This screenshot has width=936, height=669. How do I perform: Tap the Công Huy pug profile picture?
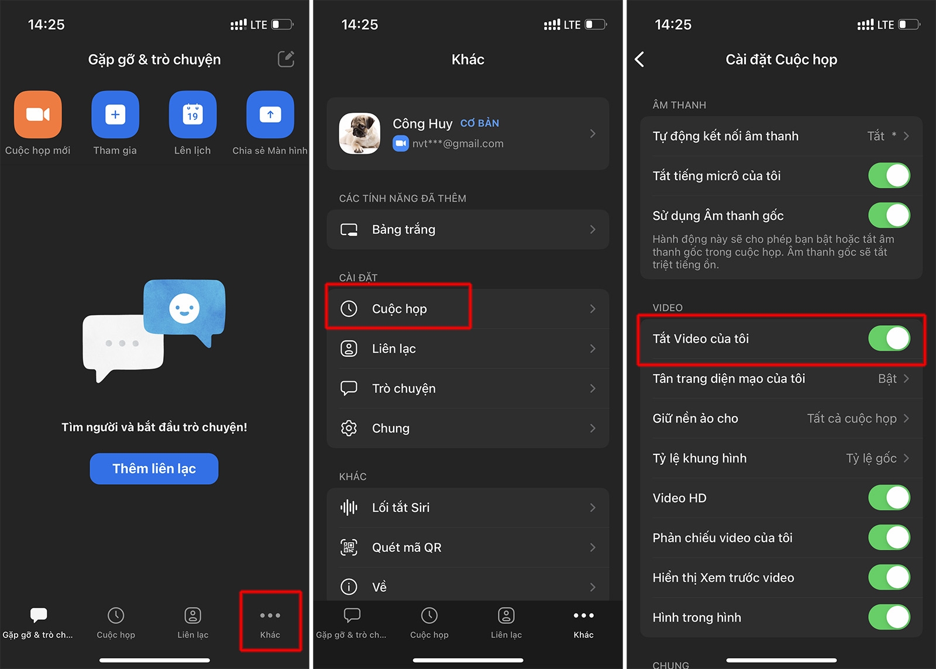(360, 133)
